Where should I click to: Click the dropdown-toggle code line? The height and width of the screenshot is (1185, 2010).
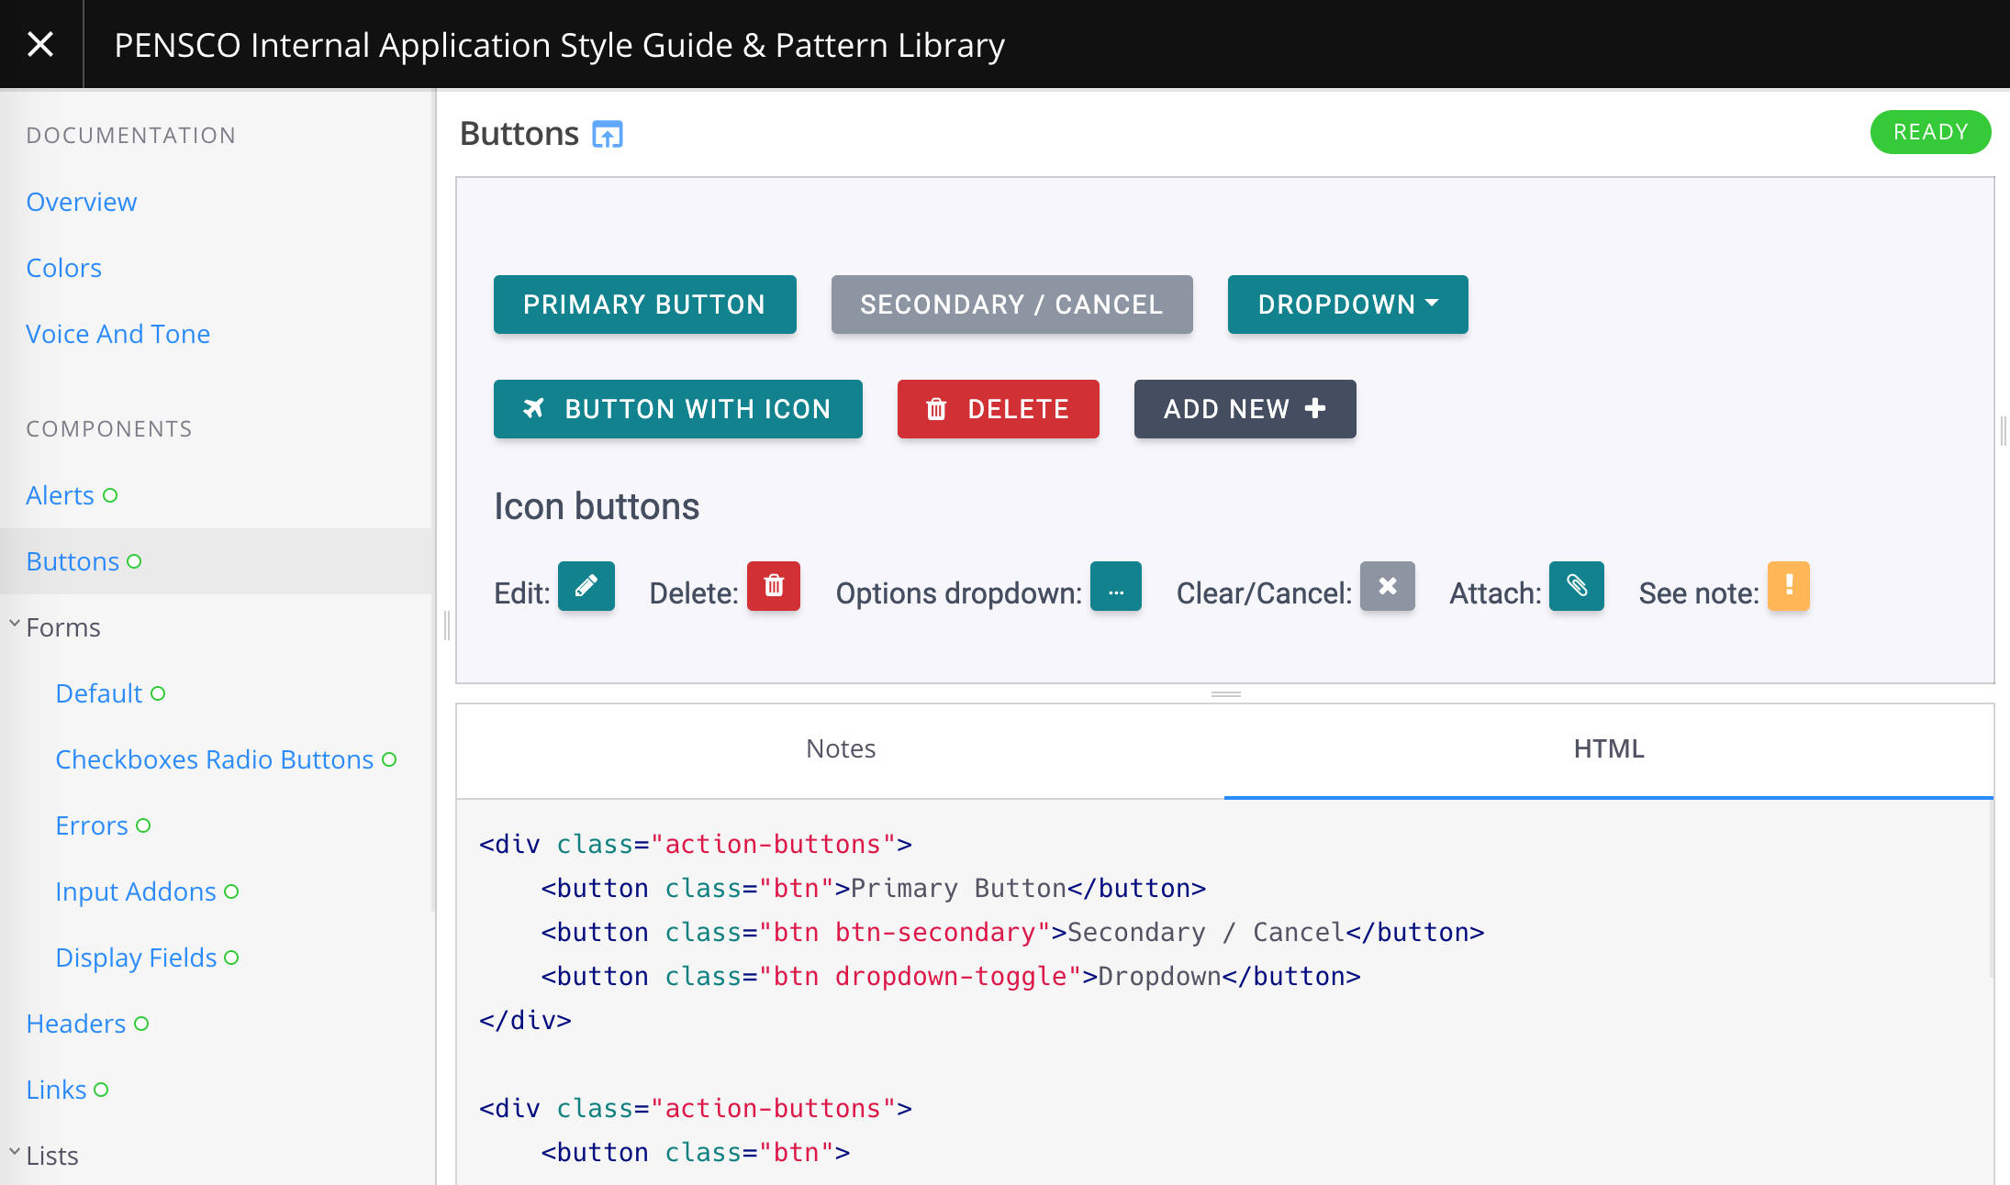951,976
